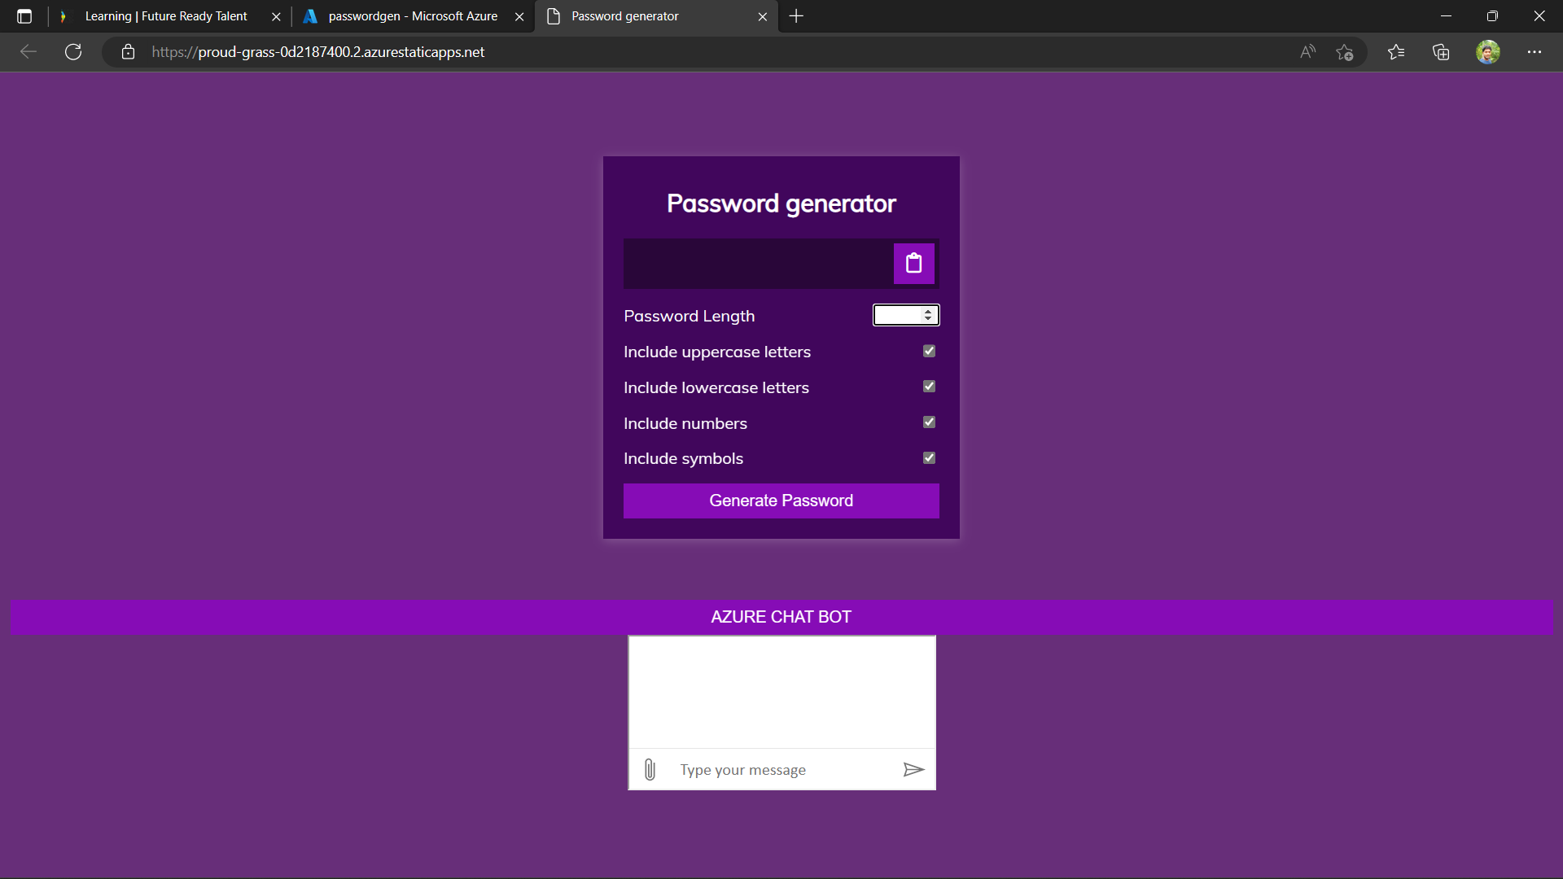The width and height of the screenshot is (1563, 879).
Task: View site security information in address bar
Action: [x=128, y=51]
